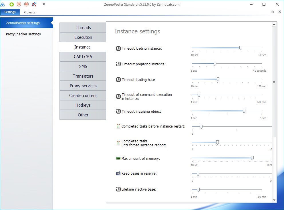Viewport: 284px width, 210px height.
Task: Click Completed tasks until forced reboot slider handle
Action: tap(217, 142)
